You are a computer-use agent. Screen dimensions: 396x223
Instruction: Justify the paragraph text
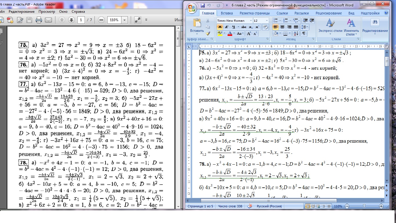pos(295,27)
